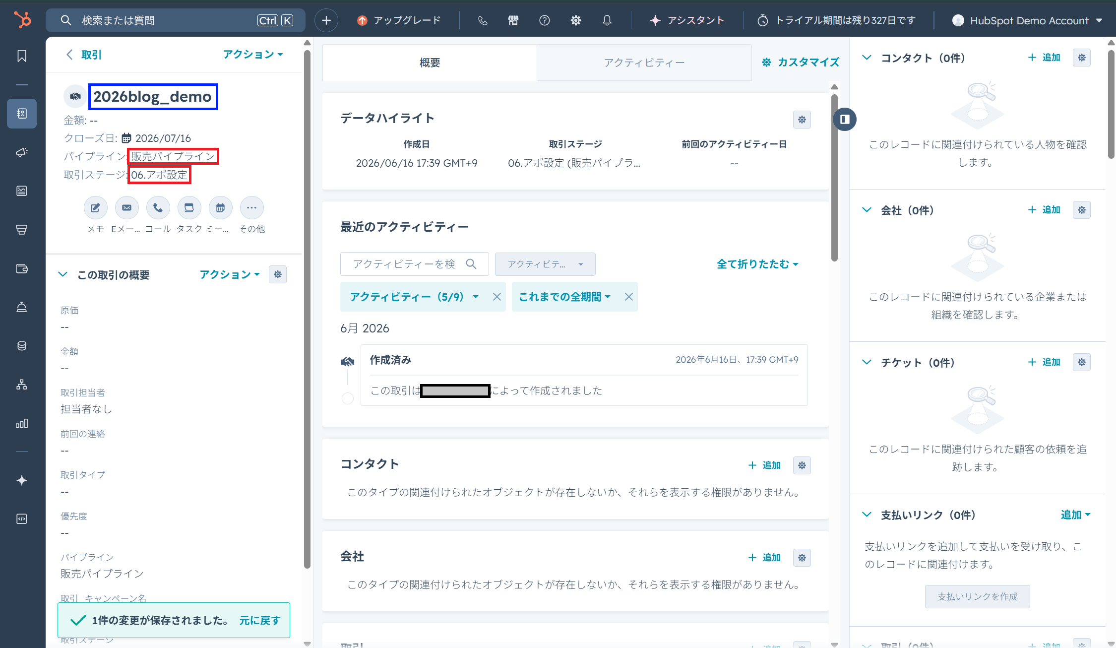Click center column vertical scrollbar
The image size is (1116, 648).
point(834,177)
